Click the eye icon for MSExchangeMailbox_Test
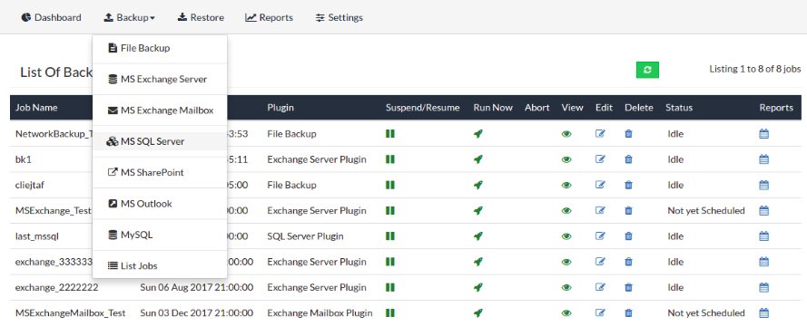The image size is (807, 336). [x=566, y=312]
